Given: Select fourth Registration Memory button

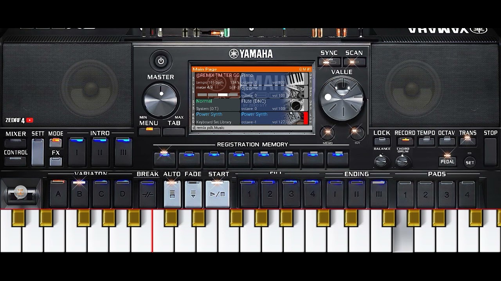Looking at the screenshot, I should pos(239,159).
